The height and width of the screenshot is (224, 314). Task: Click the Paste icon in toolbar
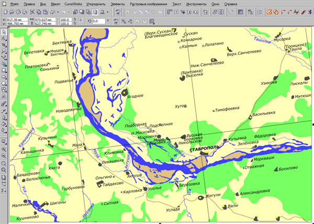[x=46, y=12]
